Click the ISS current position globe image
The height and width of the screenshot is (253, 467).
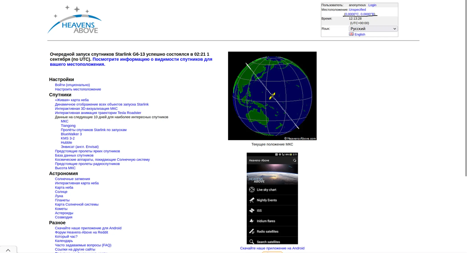tap(272, 96)
